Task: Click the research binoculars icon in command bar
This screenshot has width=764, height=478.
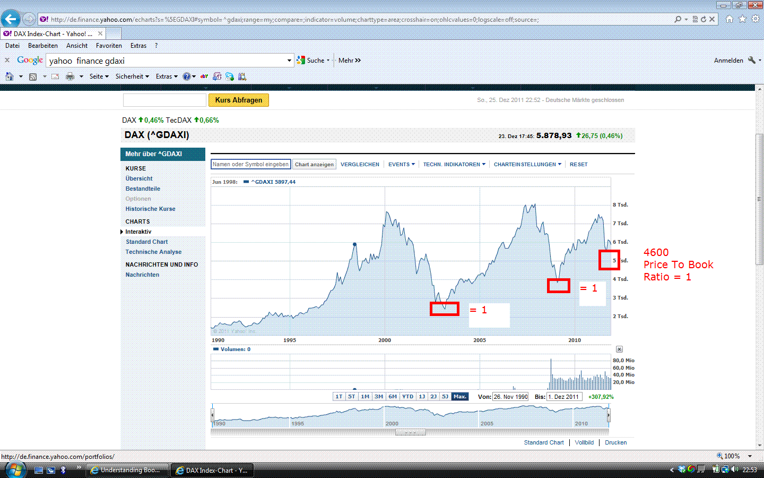Action: click(x=242, y=76)
